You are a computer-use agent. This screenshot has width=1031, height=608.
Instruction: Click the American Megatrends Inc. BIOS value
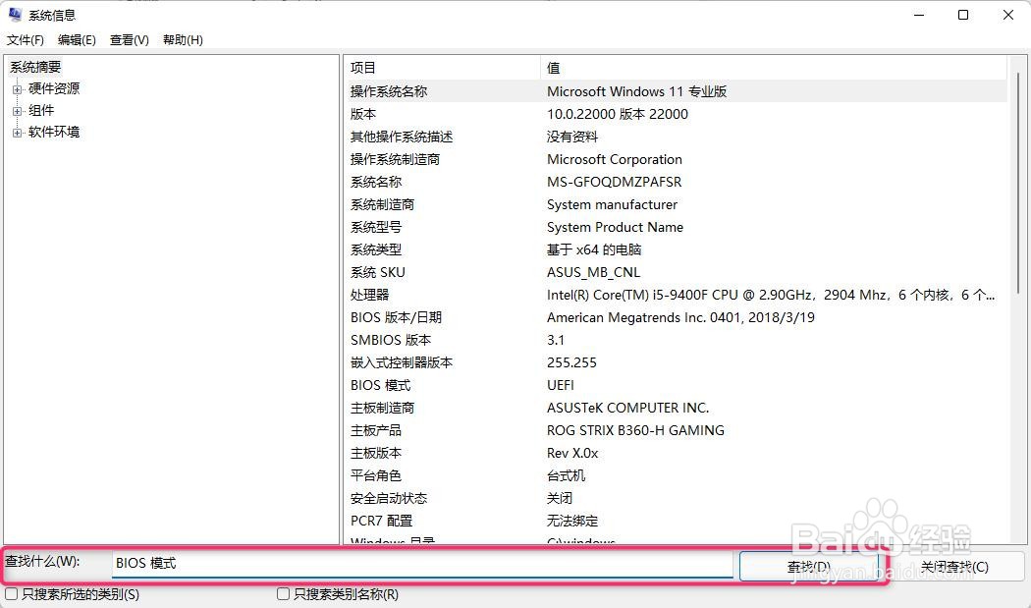coord(680,317)
